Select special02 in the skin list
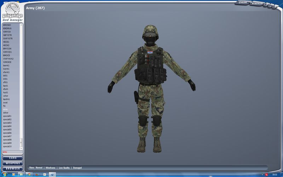 click(7, 120)
